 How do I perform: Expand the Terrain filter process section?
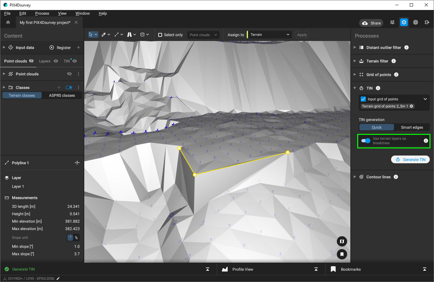pyautogui.click(x=355, y=61)
